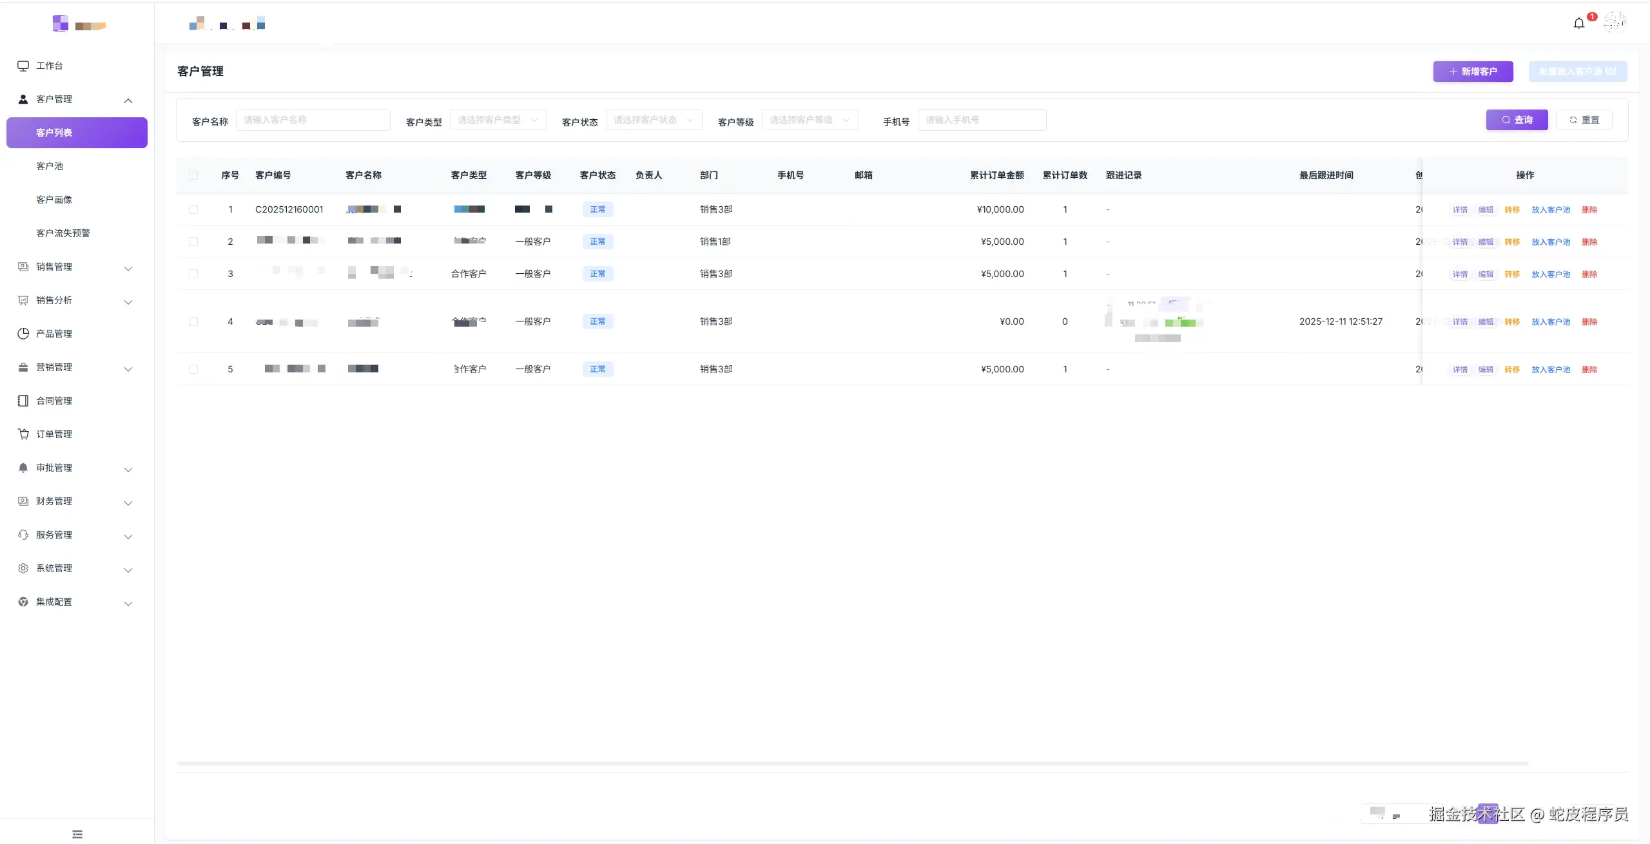Click the horizontal scrollbar below the table
1650x844 pixels.
coord(852,763)
